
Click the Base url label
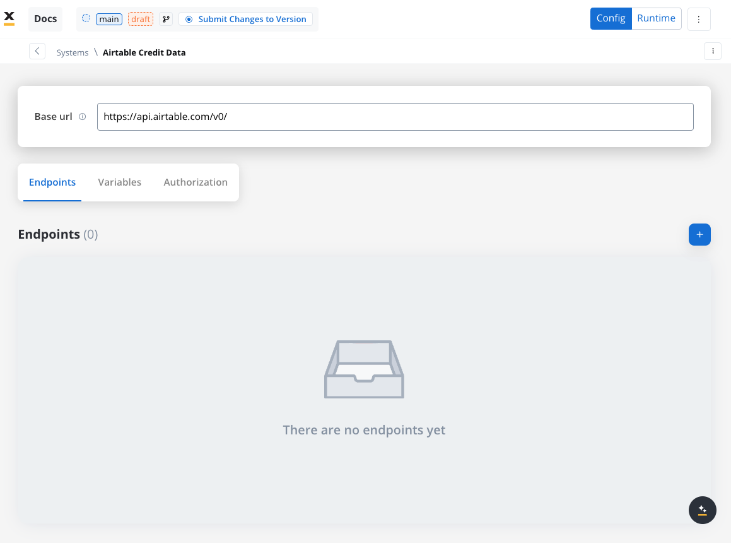coord(53,117)
